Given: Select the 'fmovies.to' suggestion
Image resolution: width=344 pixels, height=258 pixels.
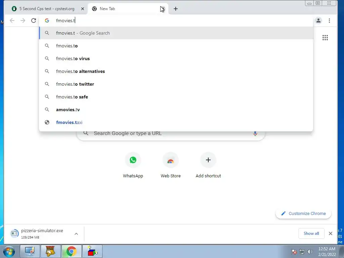Looking at the screenshot, I should click(x=176, y=46).
